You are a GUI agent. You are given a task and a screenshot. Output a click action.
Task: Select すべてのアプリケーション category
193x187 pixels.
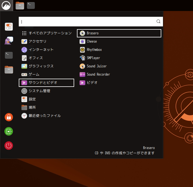(46, 33)
